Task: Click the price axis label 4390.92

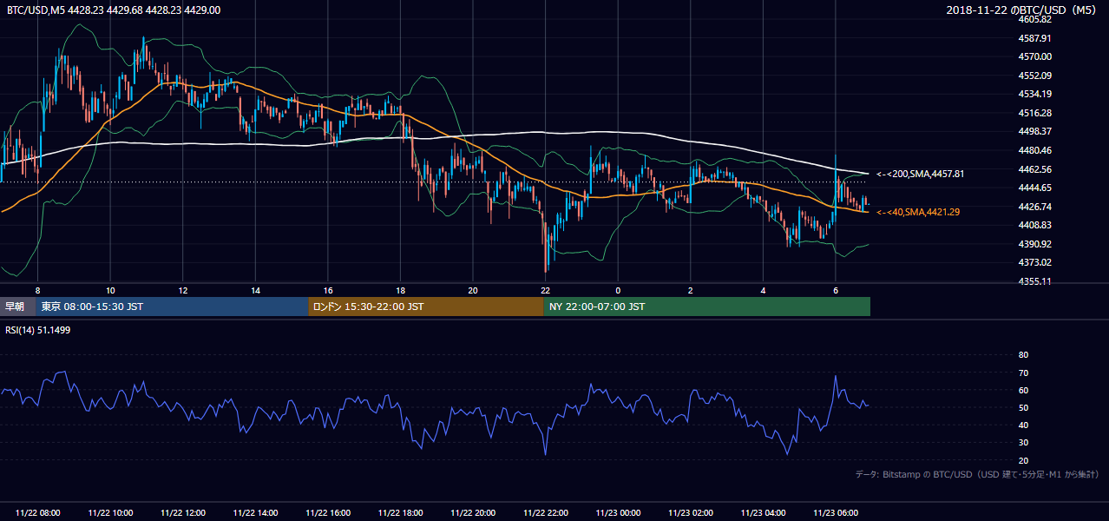Action: pos(1035,244)
